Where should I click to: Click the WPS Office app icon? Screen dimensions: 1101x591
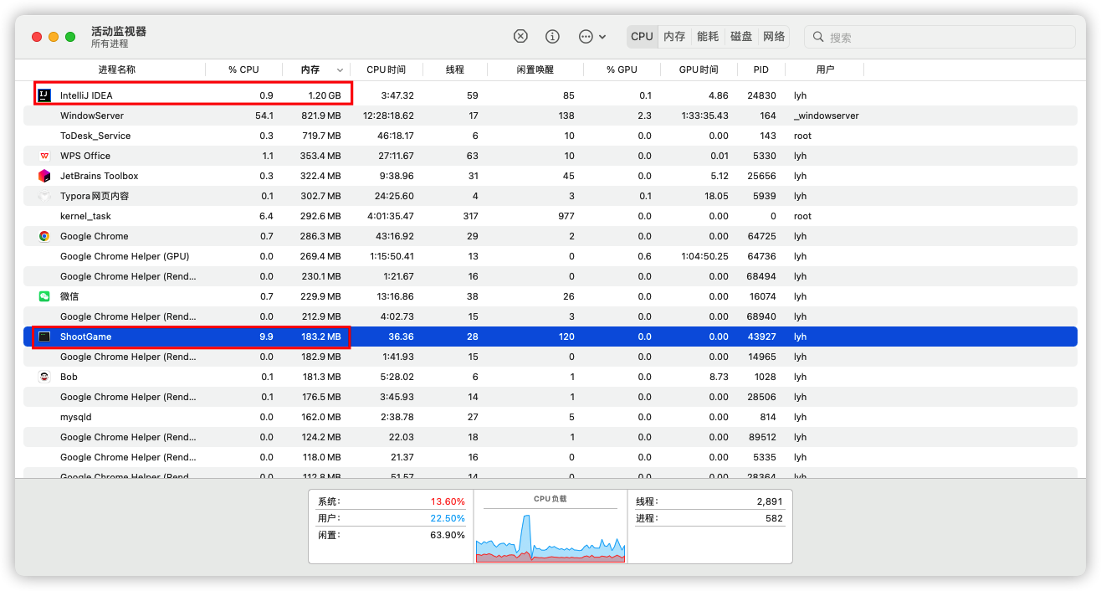click(x=44, y=156)
